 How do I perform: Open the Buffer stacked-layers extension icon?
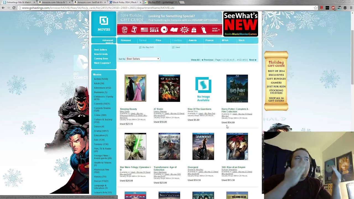pos(345,8)
